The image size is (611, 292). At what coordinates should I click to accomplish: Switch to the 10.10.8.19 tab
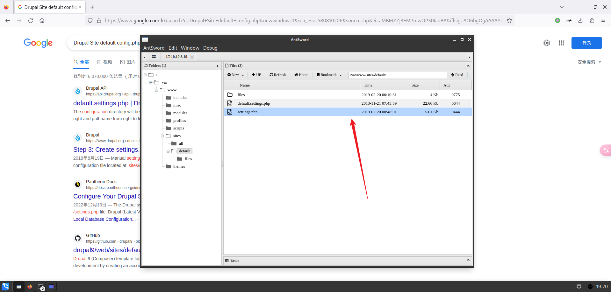(177, 57)
